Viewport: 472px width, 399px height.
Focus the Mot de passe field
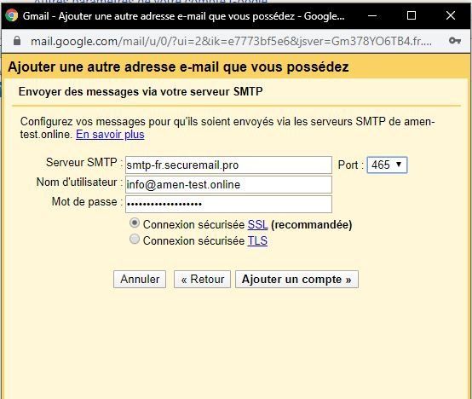pos(229,204)
